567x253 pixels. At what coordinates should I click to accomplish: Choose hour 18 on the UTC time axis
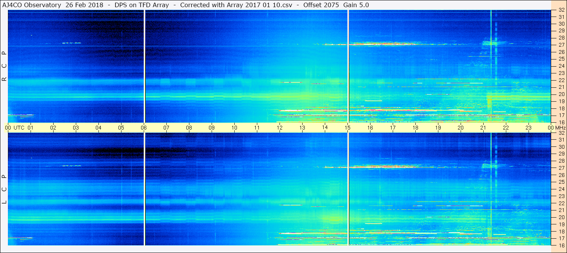(x=415, y=128)
